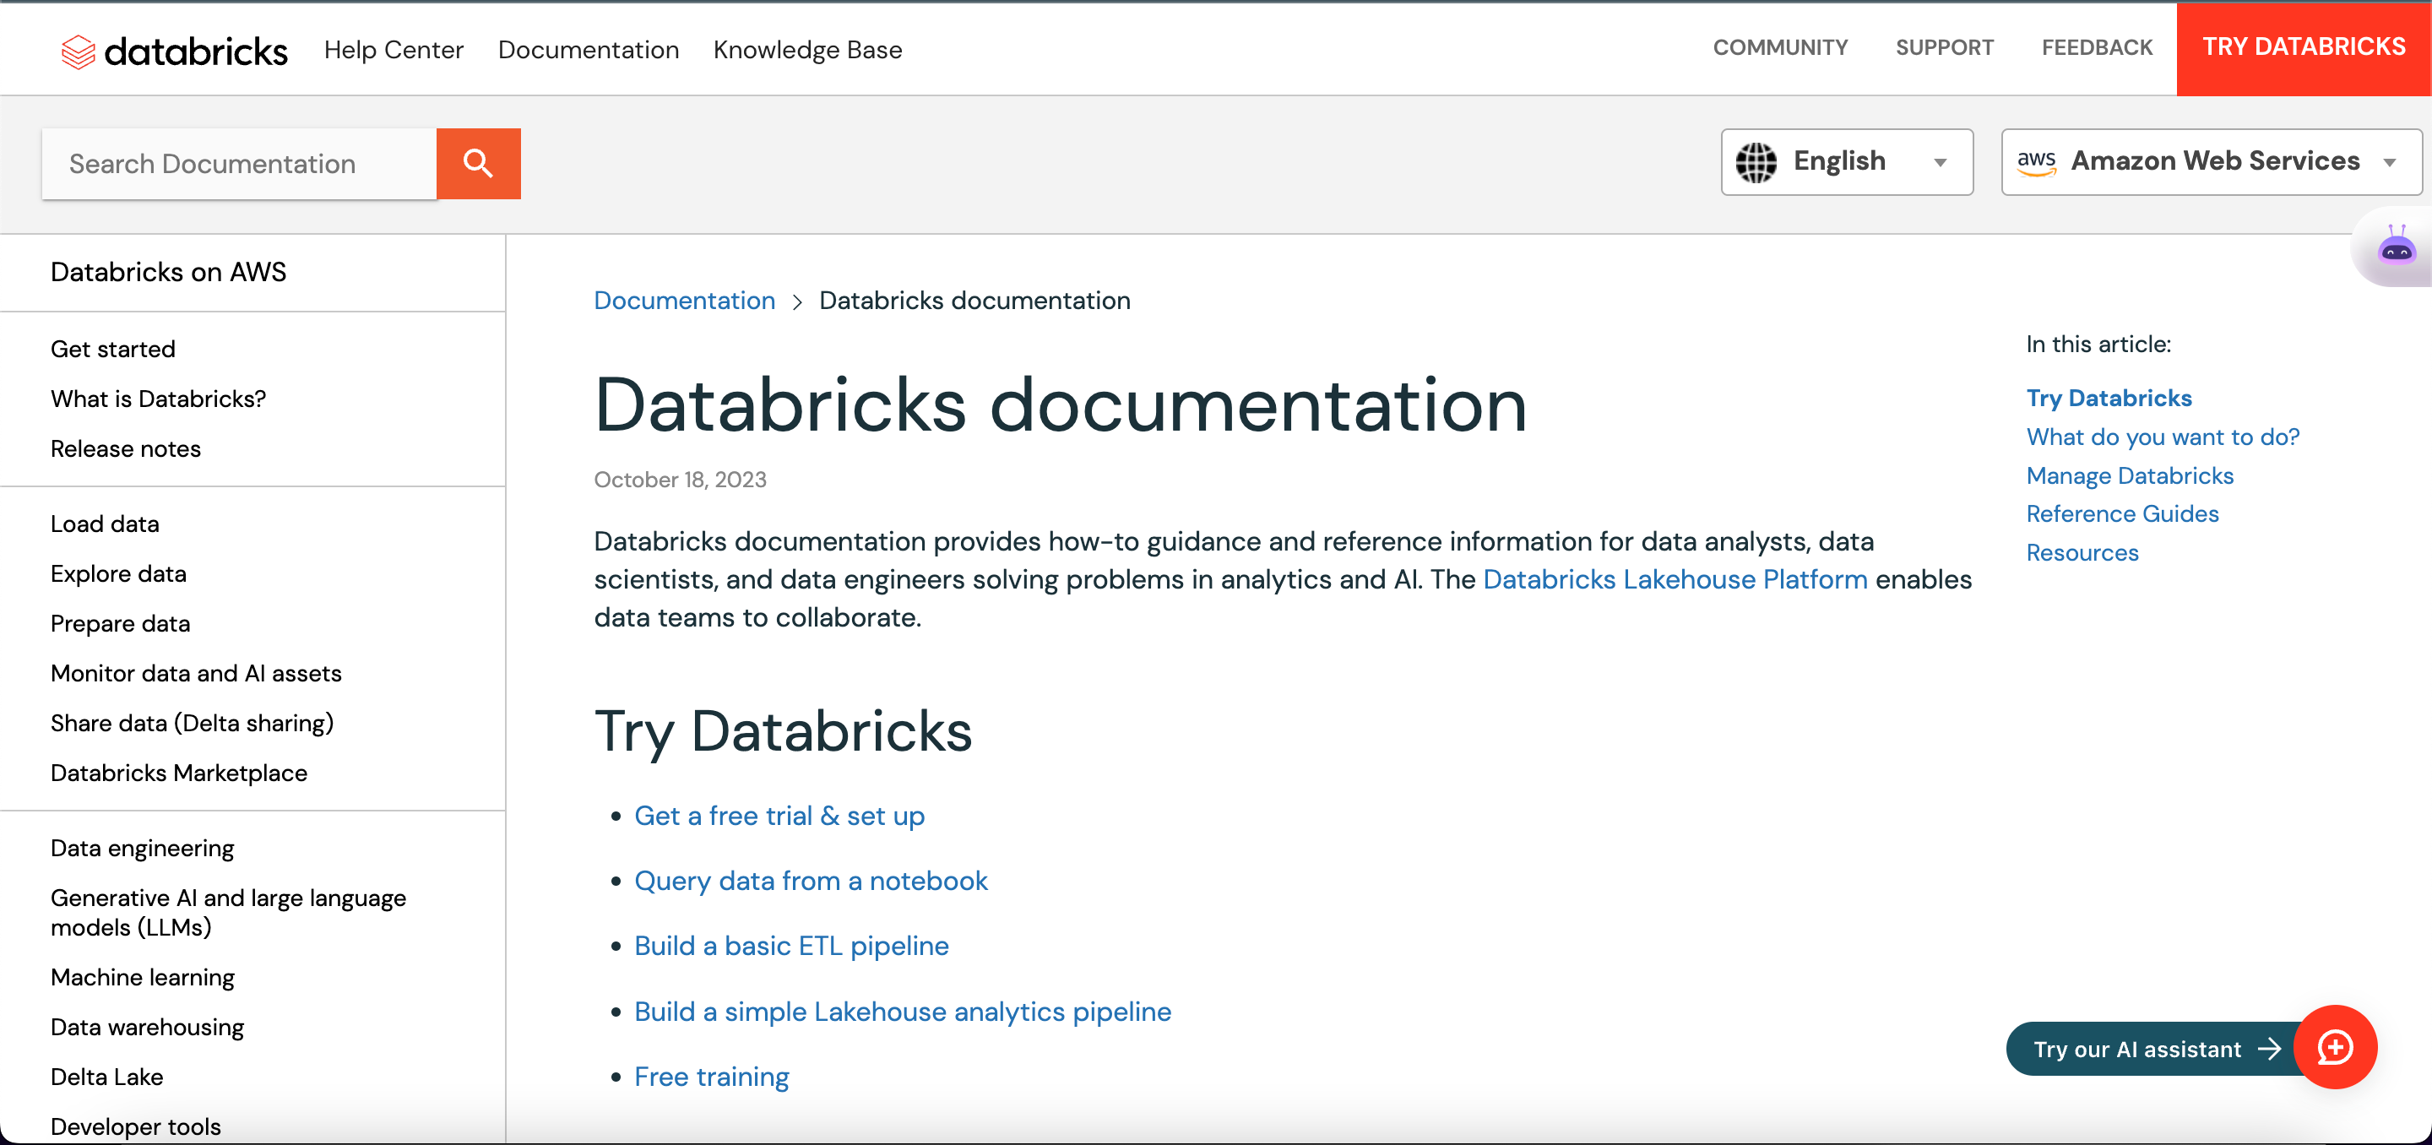This screenshot has height=1145, width=2432.
Task: Click the globe language icon
Action: click(1756, 161)
